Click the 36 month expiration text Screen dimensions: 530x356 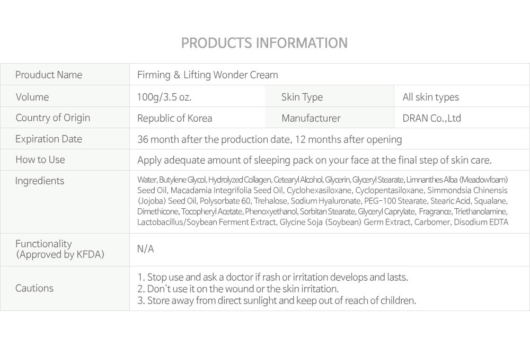coord(269,139)
